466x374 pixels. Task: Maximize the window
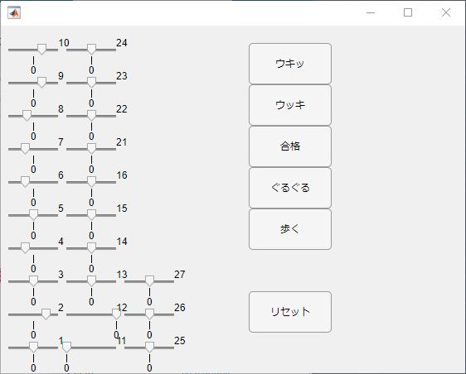tap(408, 12)
